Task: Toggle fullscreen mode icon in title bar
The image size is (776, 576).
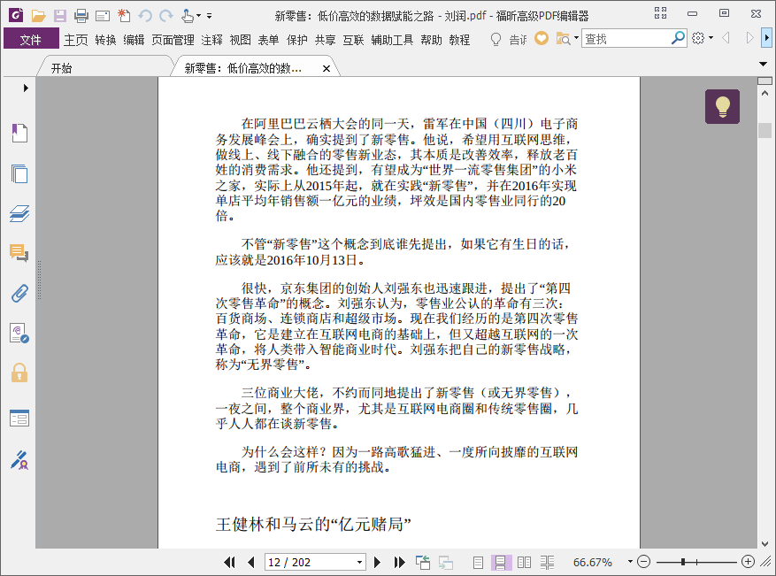Action: click(660, 13)
